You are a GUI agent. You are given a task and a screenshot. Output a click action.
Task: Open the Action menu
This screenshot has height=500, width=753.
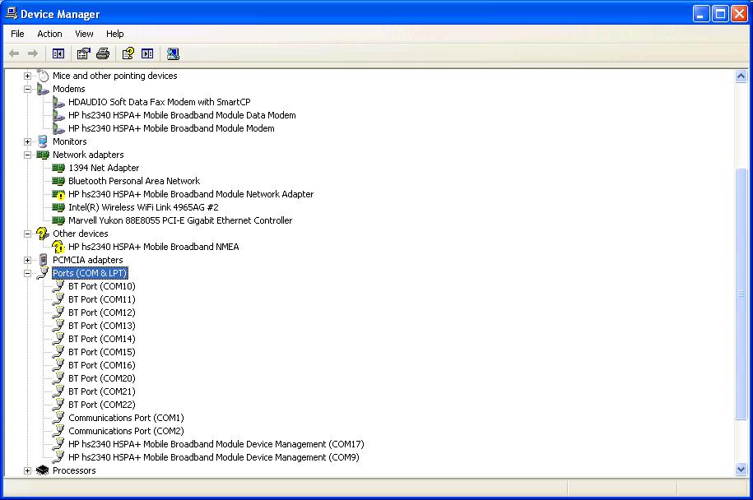click(49, 34)
